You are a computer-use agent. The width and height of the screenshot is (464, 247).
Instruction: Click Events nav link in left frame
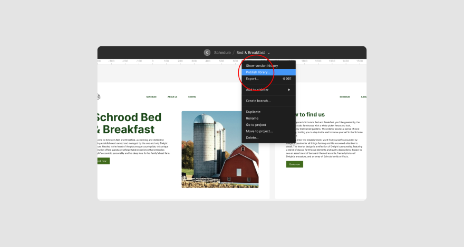[x=192, y=97]
